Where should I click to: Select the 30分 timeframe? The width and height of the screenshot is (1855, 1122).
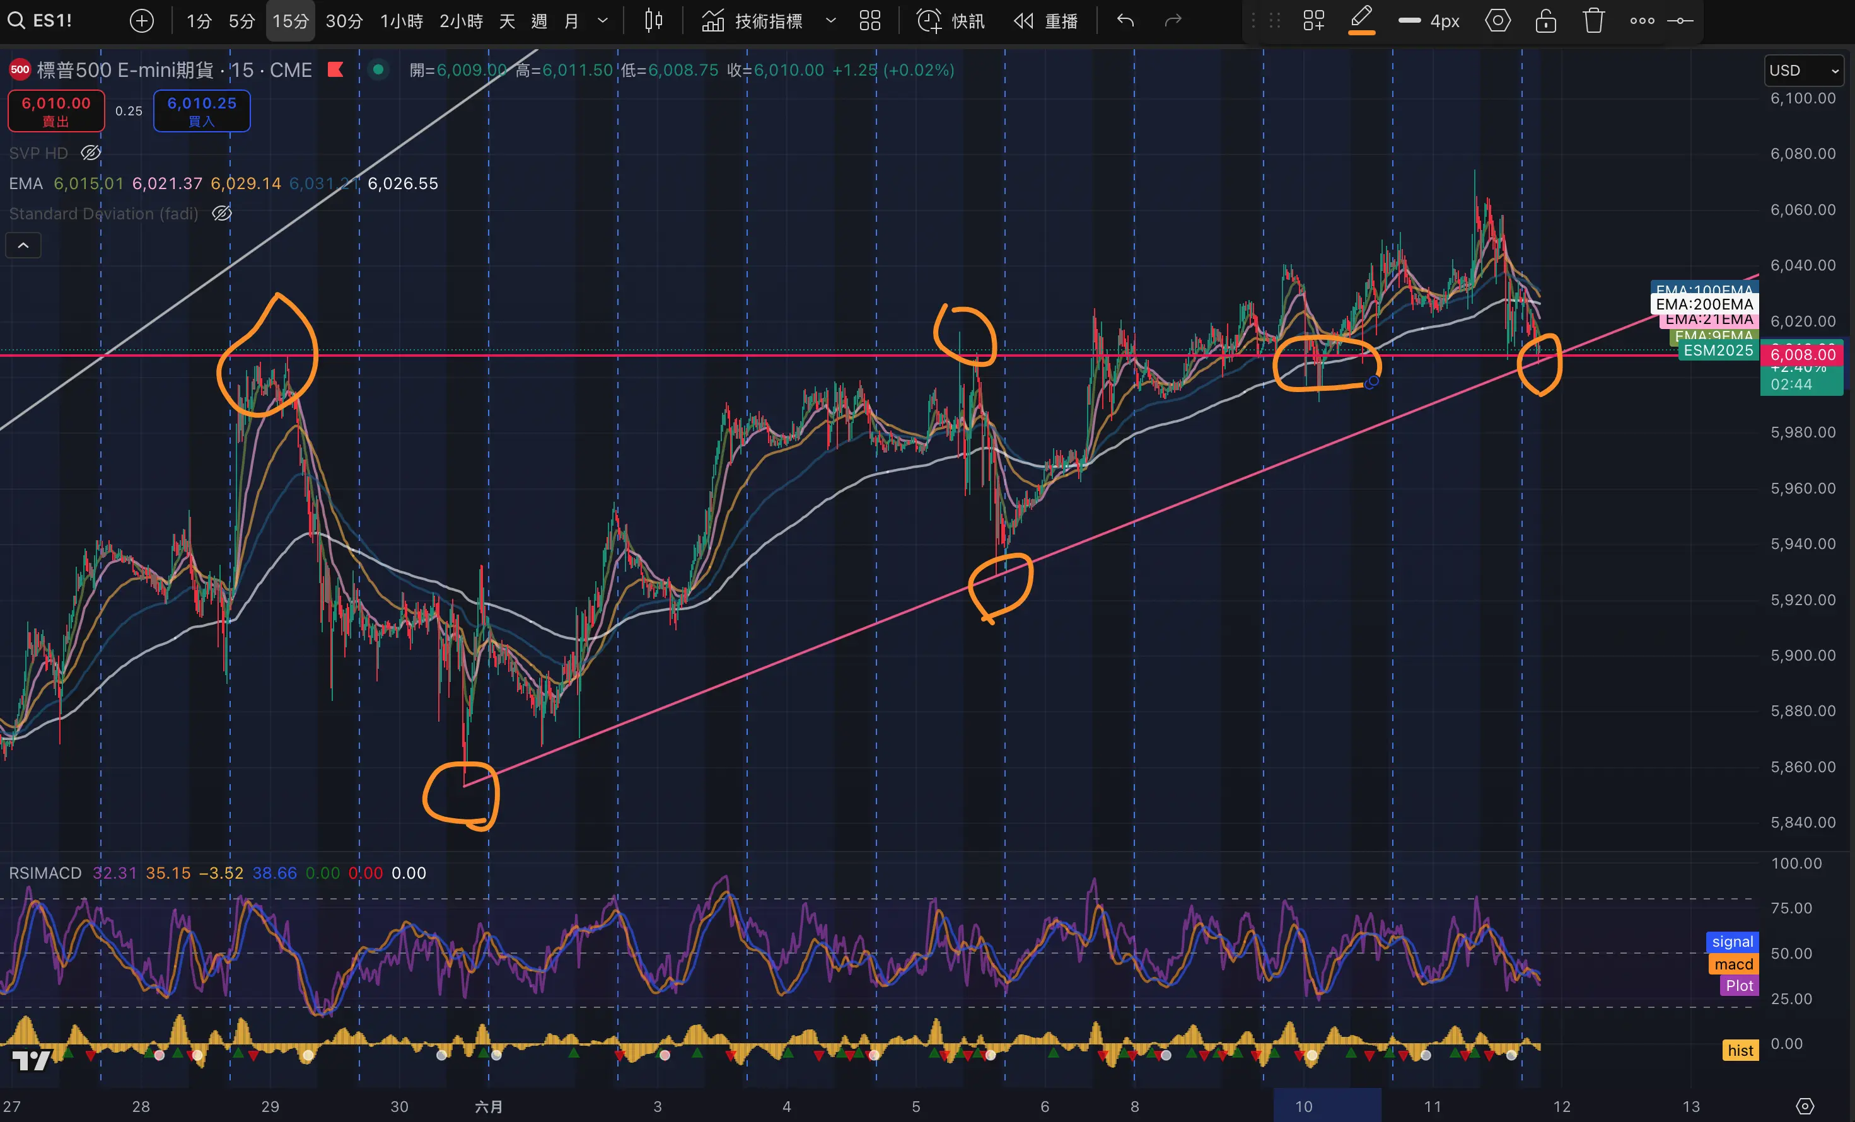344,20
